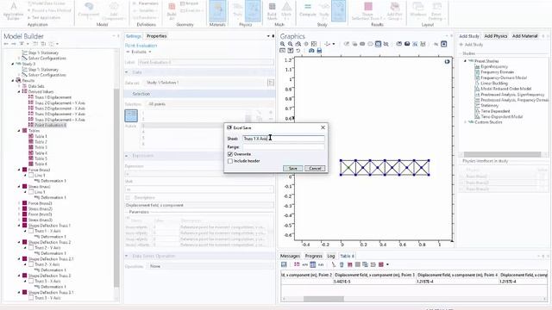The image size is (552, 310).
Task: Enable the Include header checkbox
Action: tap(230, 161)
